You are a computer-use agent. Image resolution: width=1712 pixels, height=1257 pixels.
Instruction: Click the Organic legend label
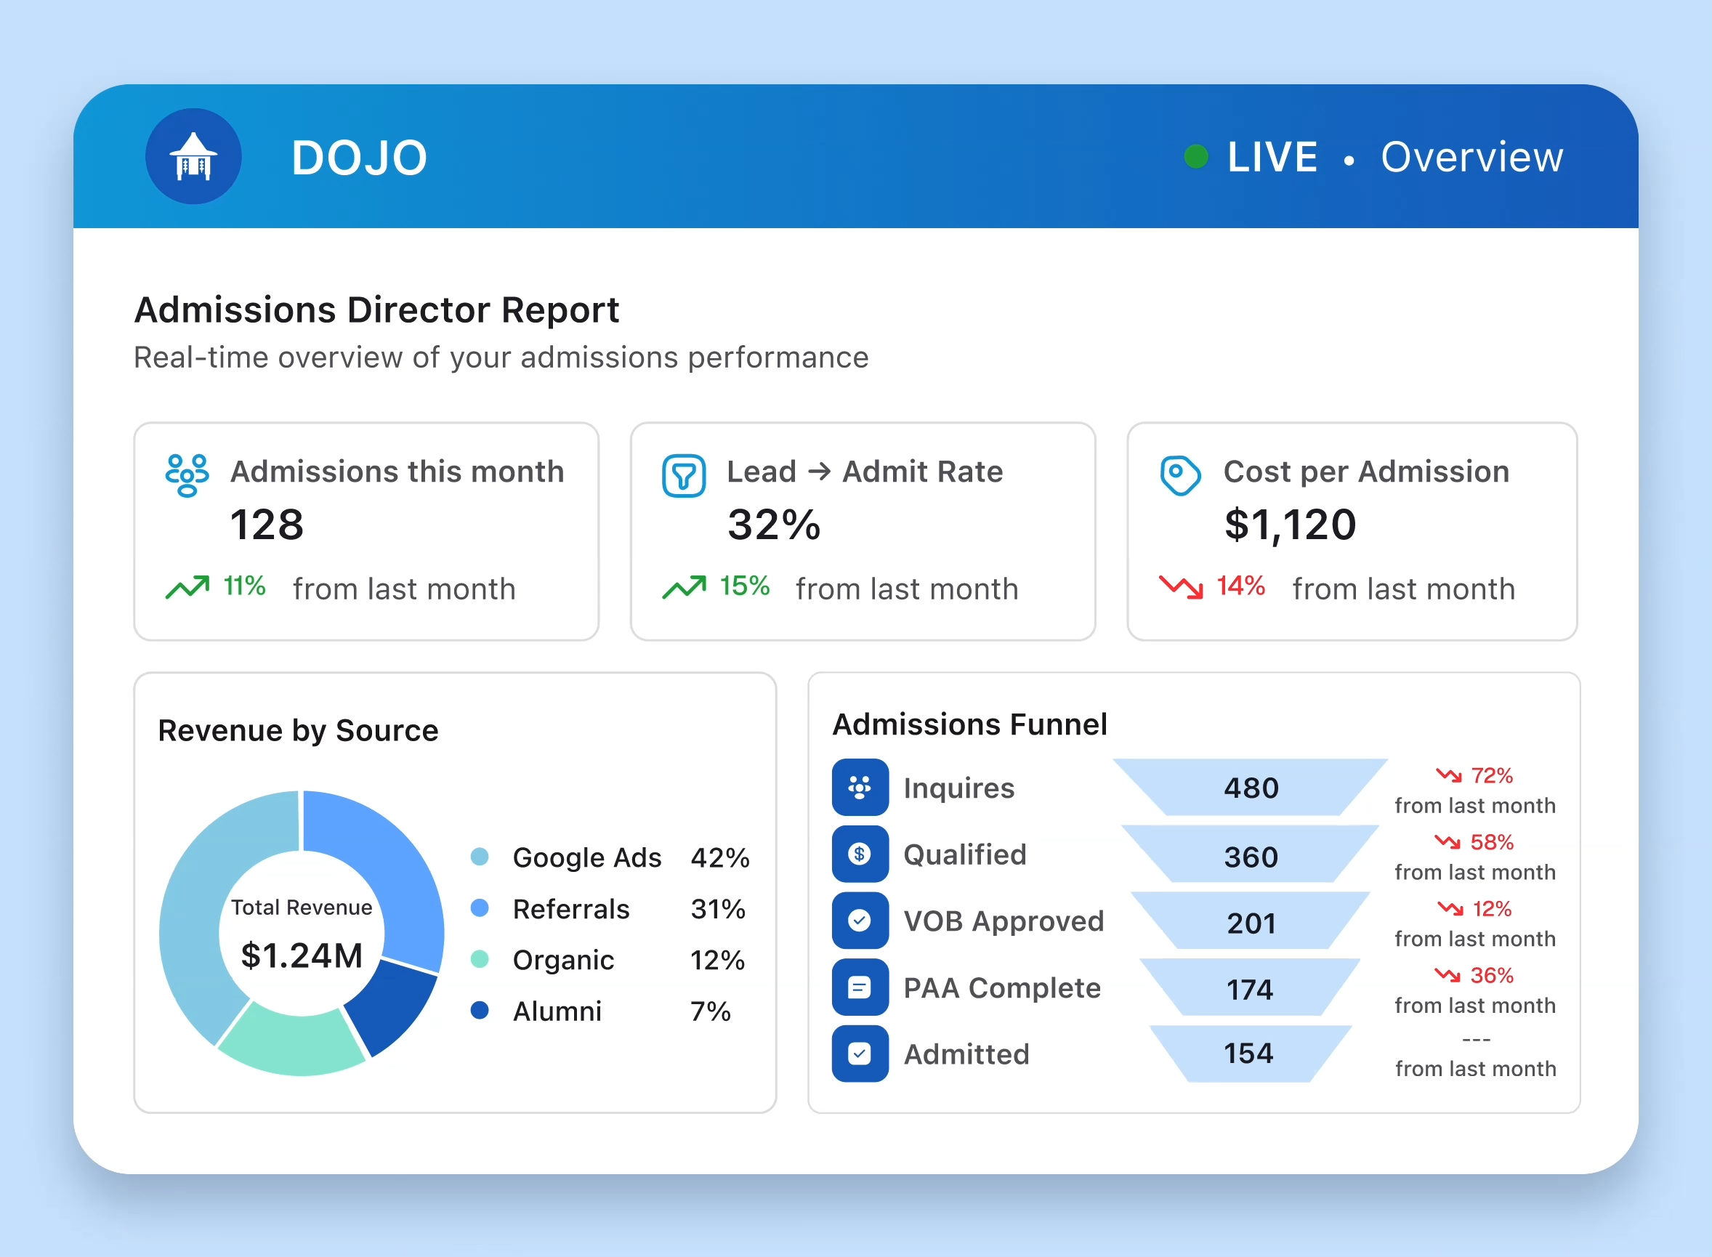point(563,961)
